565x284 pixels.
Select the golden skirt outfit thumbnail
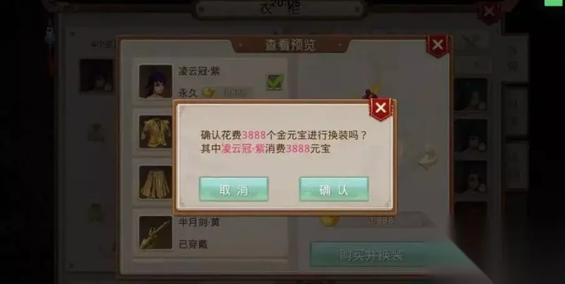155,182
